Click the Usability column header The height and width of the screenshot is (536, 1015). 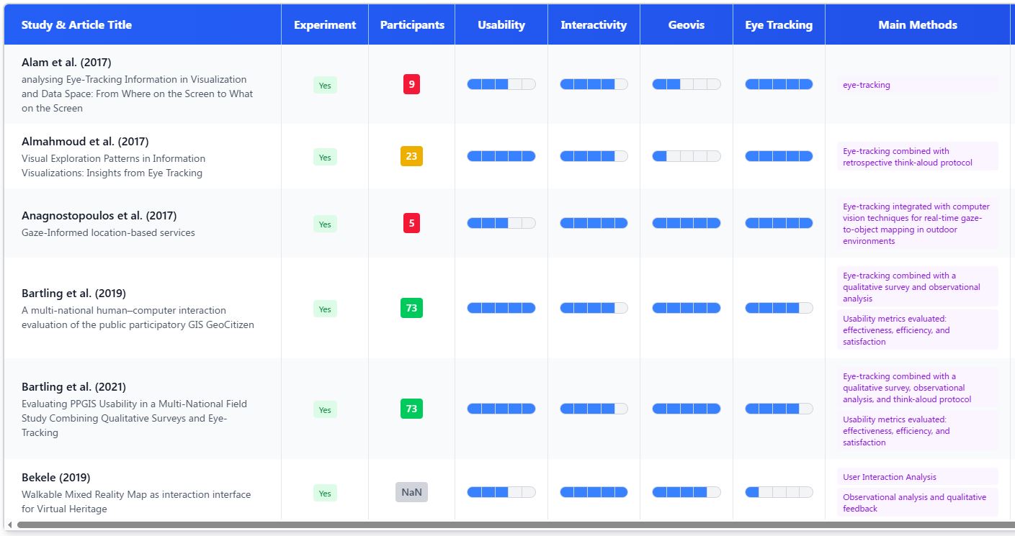click(x=501, y=25)
